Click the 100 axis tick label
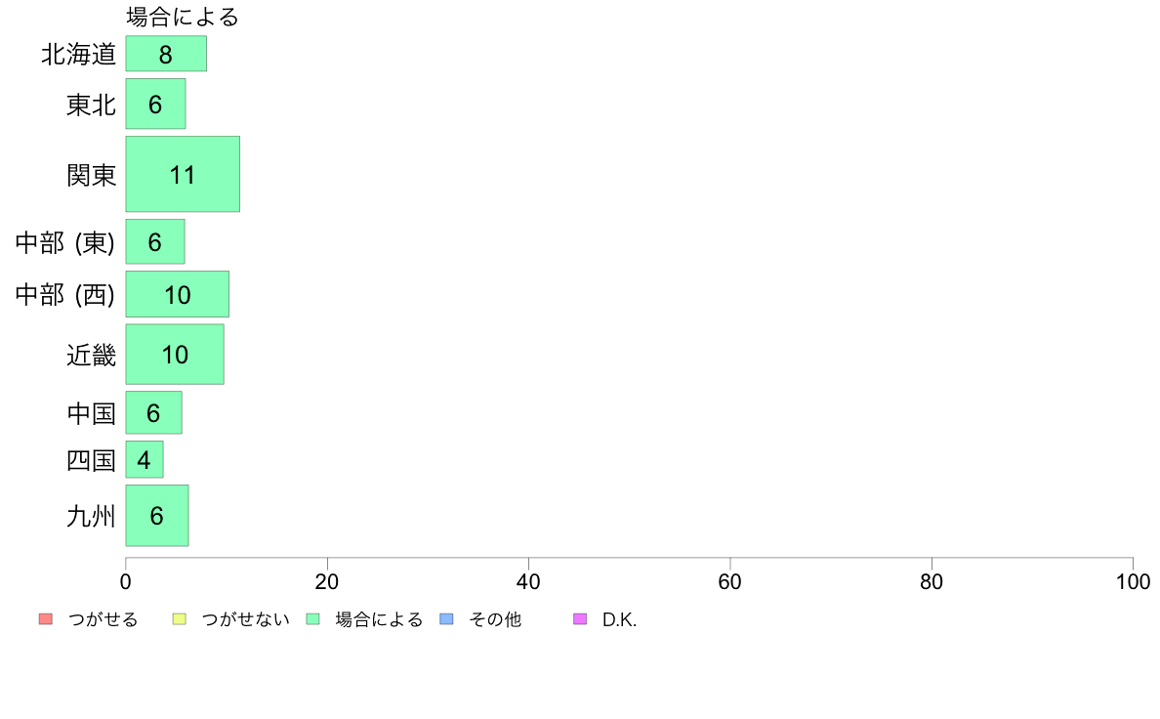The width and height of the screenshot is (1160, 719). [1133, 582]
